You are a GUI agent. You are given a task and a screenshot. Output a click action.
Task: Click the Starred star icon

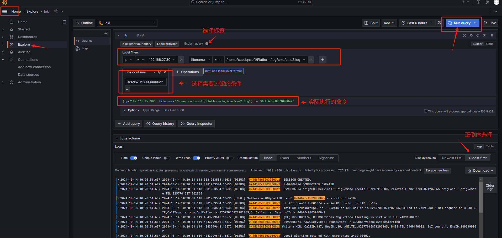[x=12, y=29]
